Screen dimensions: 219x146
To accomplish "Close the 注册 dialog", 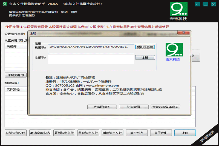I will (183, 33).
